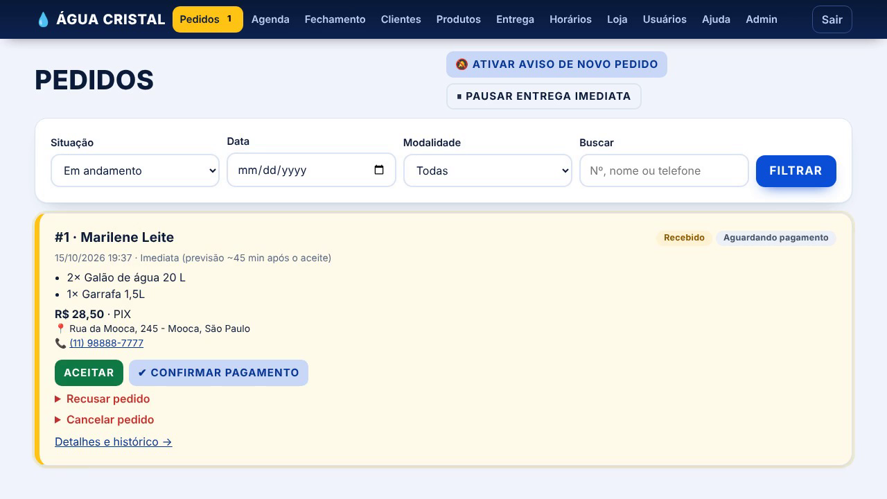This screenshot has width=887, height=499.
Task: Focus the Buscar search input field
Action: pyautogui.click(x=664, y=170)
